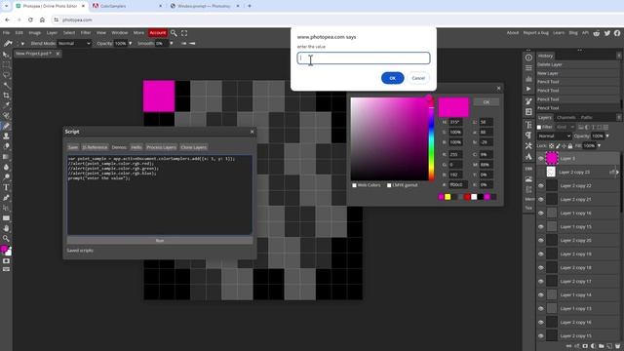
Task: Enable Web Colors checkbox
Action: click(x=354, y=185)
